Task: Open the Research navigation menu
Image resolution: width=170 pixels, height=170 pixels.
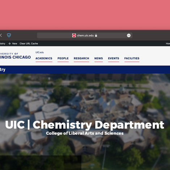Action: click(x=81, y=58)
